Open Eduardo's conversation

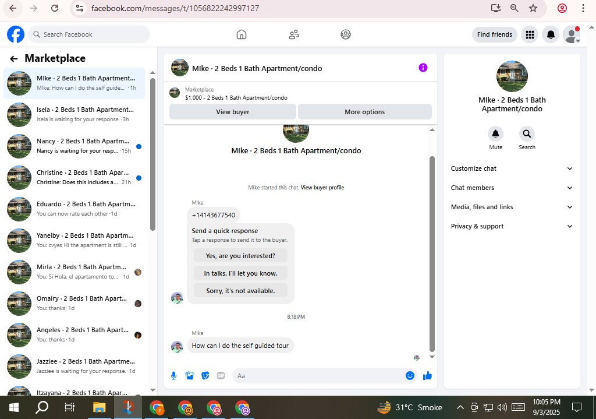[74, 209]
